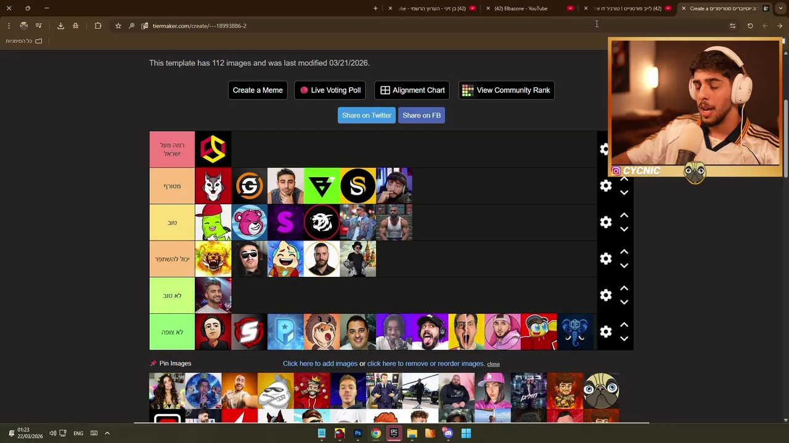Click the small 'close' link beside pin images
Screen dimensions: 789x443
[493, 364]
